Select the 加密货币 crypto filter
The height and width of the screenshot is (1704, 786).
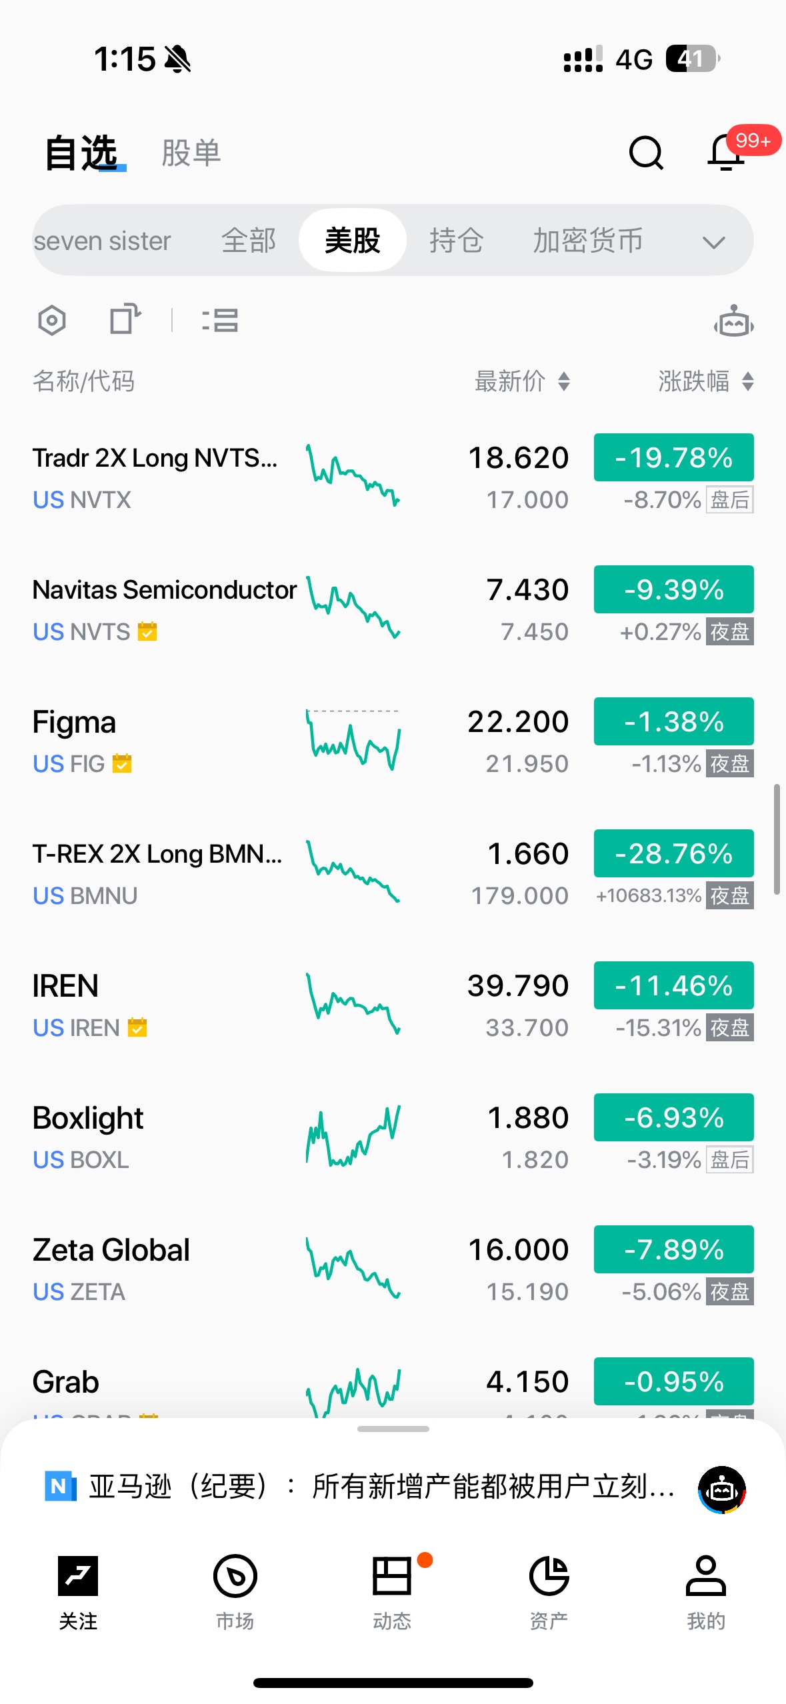coord(587,241)
